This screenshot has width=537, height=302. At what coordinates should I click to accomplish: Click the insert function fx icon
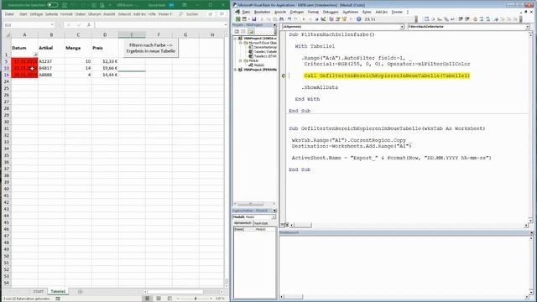click(x=88, y=25)
